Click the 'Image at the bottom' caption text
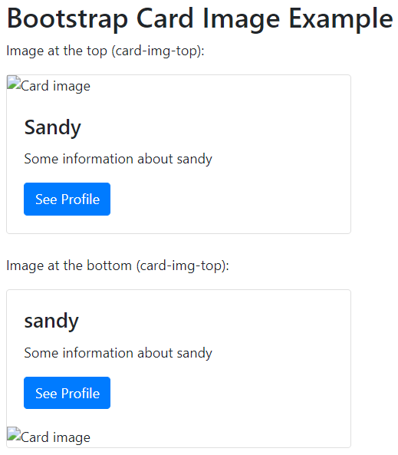Image resolution: width=398 pixels, height=455 pixels. (69, 265)
